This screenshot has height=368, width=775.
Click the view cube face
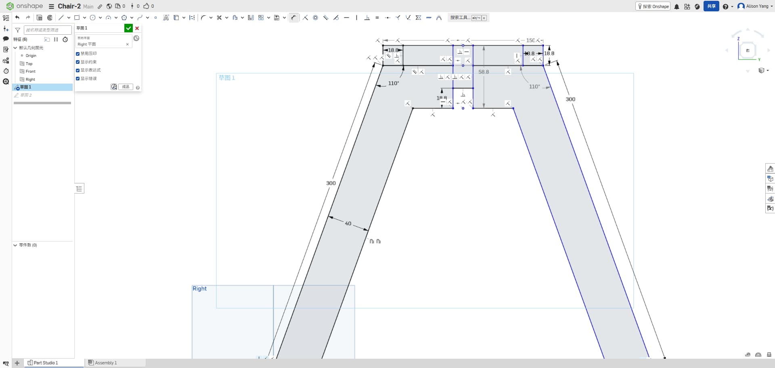click(x=748, y=50)
